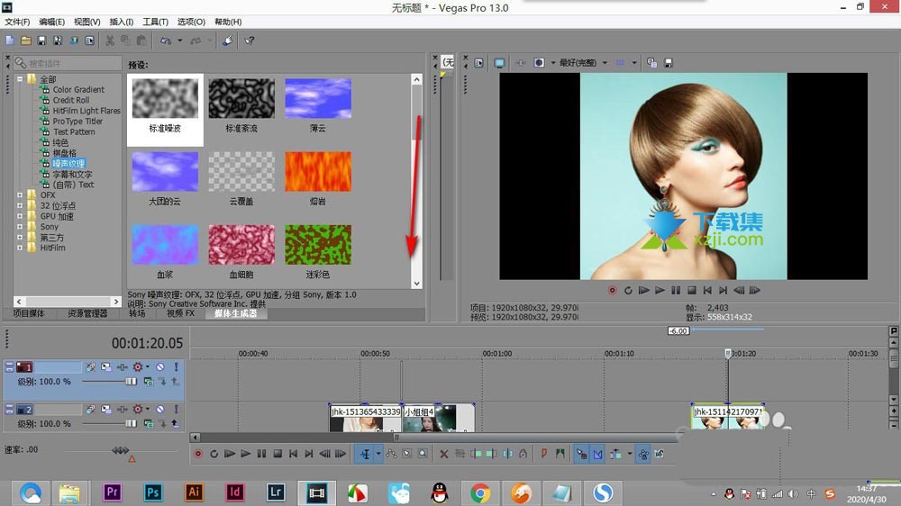Open Chrome from the taskbar
This screenshot has width=901, height=506.
480,492
